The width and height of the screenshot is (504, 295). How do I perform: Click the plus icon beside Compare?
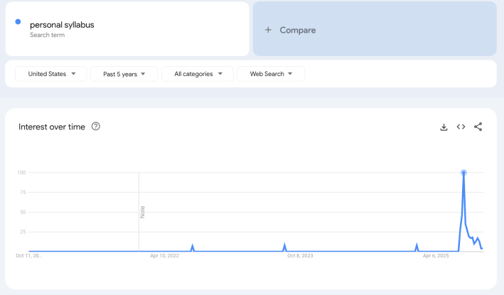pos(268,30)
